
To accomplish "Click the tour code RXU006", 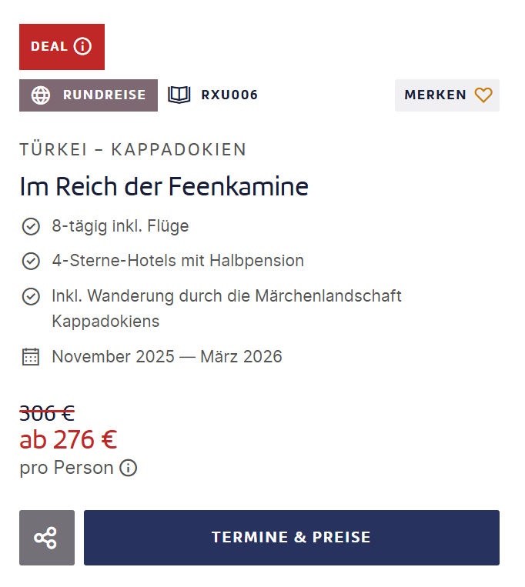I will click(229, 95).
